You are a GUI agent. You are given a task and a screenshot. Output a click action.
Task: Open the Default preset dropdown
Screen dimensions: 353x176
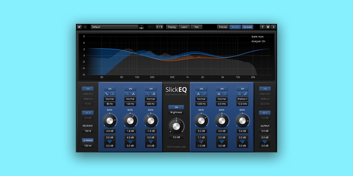click(114, 27)
